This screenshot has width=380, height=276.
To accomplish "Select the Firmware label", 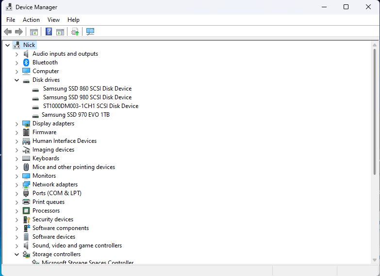I will tap(44, 132).
